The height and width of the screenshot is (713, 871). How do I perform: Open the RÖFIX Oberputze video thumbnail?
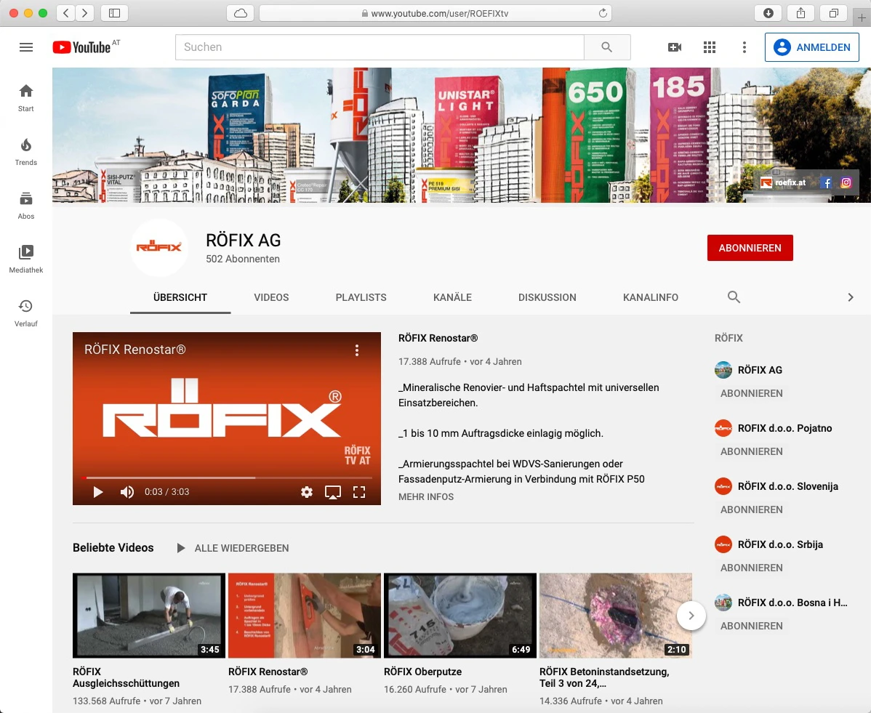(460, 616)
